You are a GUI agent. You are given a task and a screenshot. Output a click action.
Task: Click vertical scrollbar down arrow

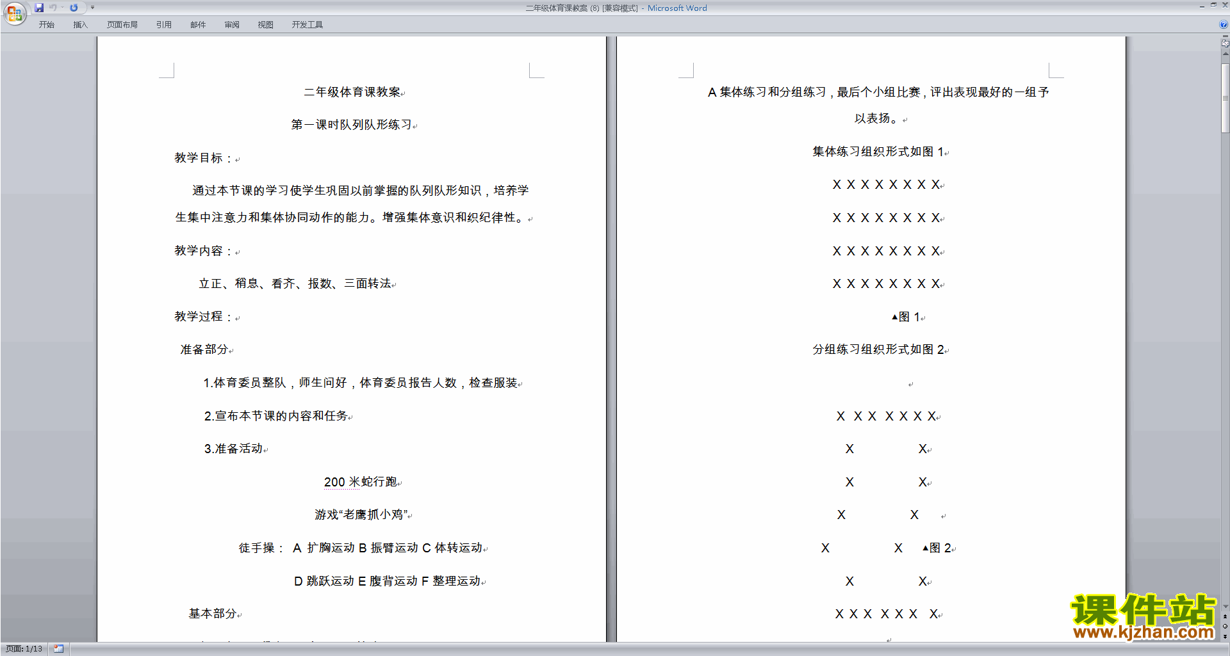1225,607
